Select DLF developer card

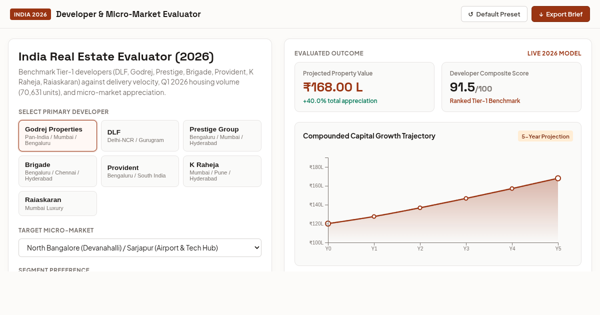point(140,135)
